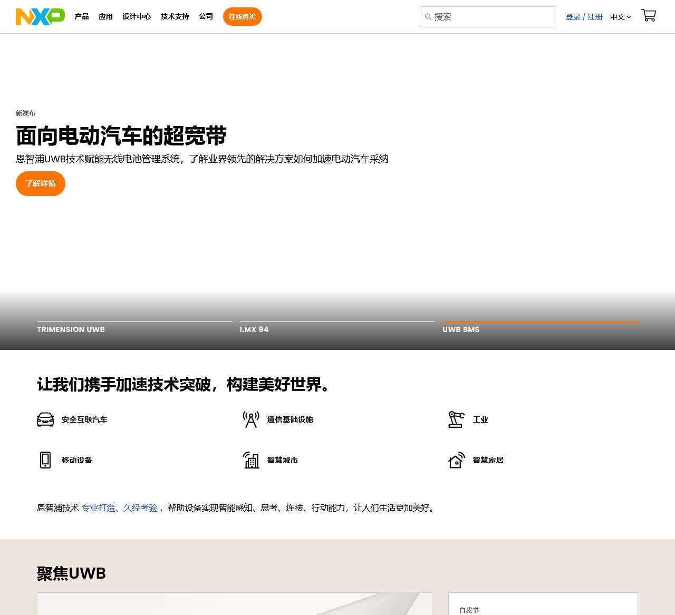Viewport: 675px width, 615px height.
Task: Click the 聚焦UWB section heading
Action: click(71, 573)
